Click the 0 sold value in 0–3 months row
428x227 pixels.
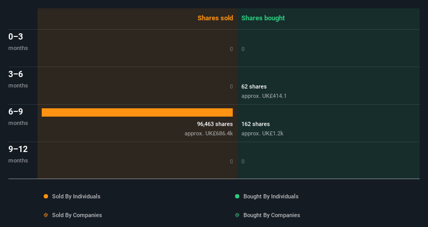click(x=231, y=49)
